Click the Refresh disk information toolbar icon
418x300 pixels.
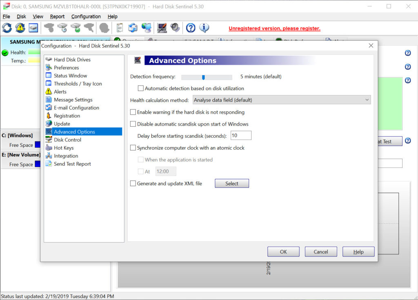(x=7, y=28)
